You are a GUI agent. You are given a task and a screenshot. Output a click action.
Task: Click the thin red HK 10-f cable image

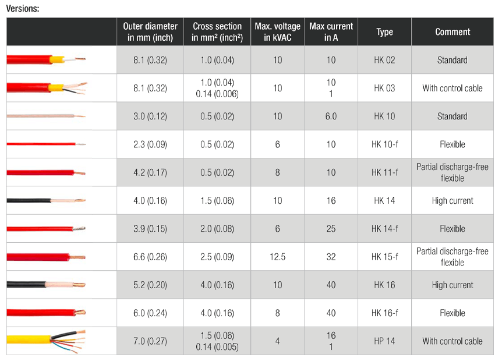[x=46, y=144]
